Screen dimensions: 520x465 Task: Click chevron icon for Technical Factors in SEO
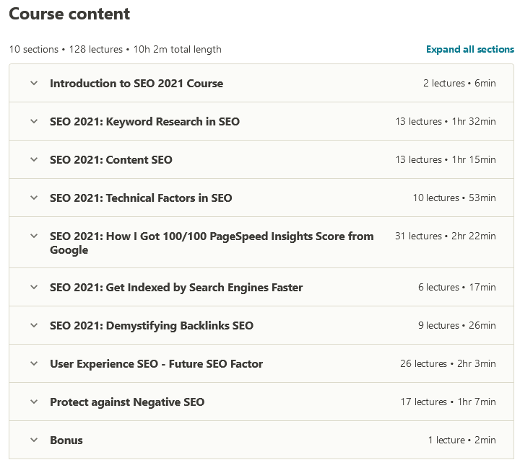pos(33,198)
